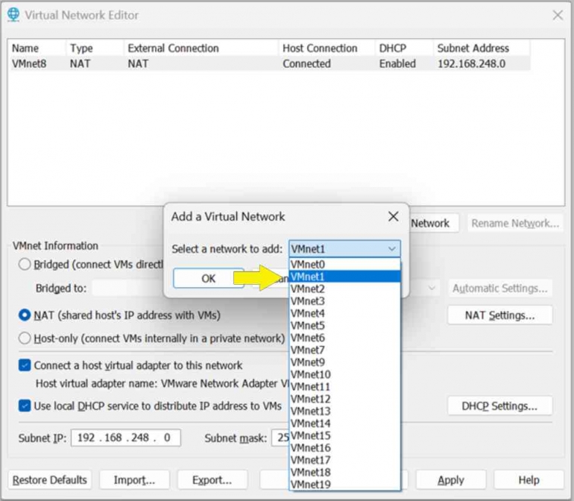Open DHCP Settings
The width and height of the screenshot is (574, 501).
click(499, 406)
